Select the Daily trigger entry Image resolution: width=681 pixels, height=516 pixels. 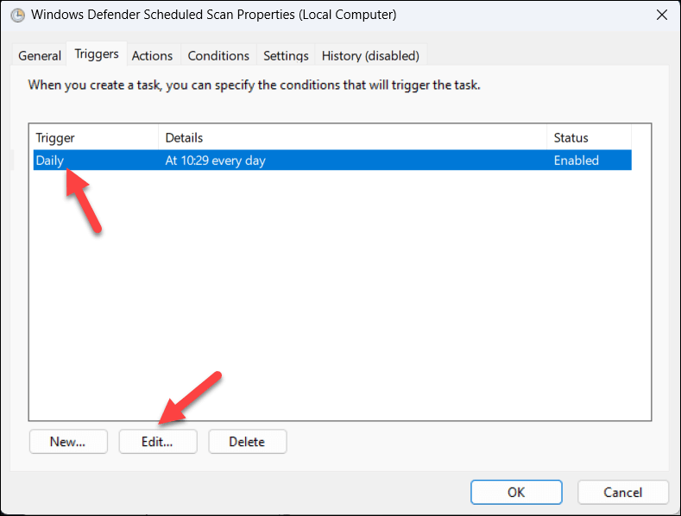pyautogui.click(x=50, y=160)
